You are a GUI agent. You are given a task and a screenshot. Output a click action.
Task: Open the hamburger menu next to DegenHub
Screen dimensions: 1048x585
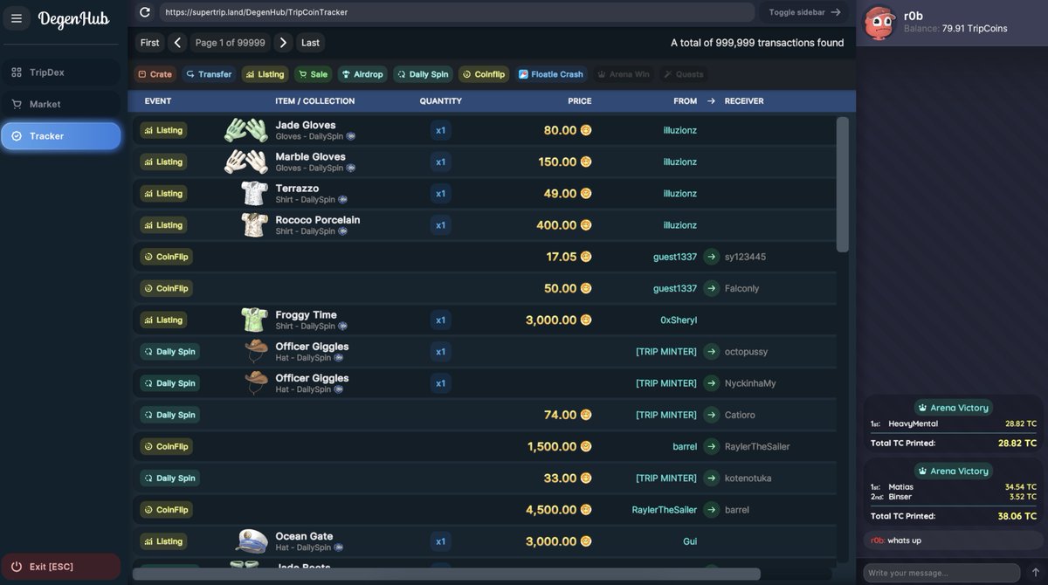tap(17, 18)
